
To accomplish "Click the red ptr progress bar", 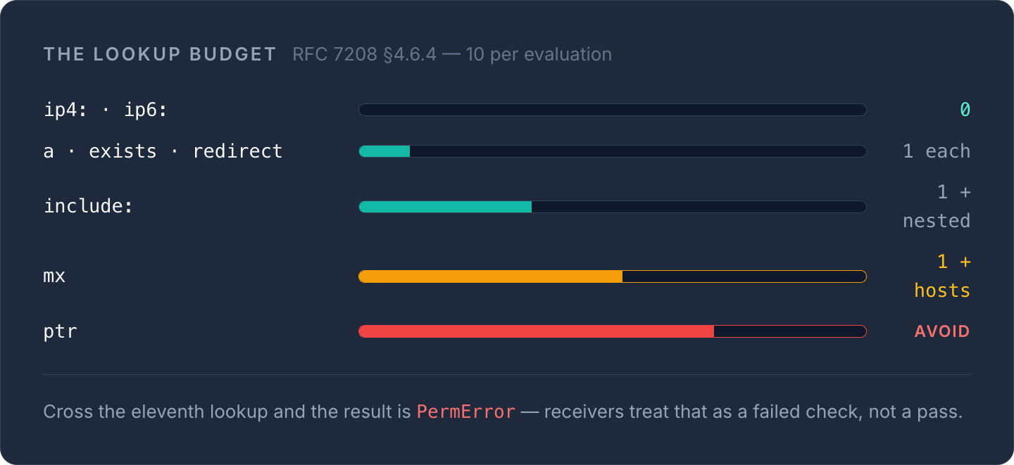I will coord(613,331).
